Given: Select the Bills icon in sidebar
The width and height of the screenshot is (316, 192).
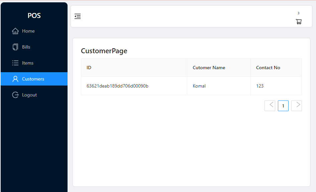Looking at the screenshot, I should click(x=15, y=47).
